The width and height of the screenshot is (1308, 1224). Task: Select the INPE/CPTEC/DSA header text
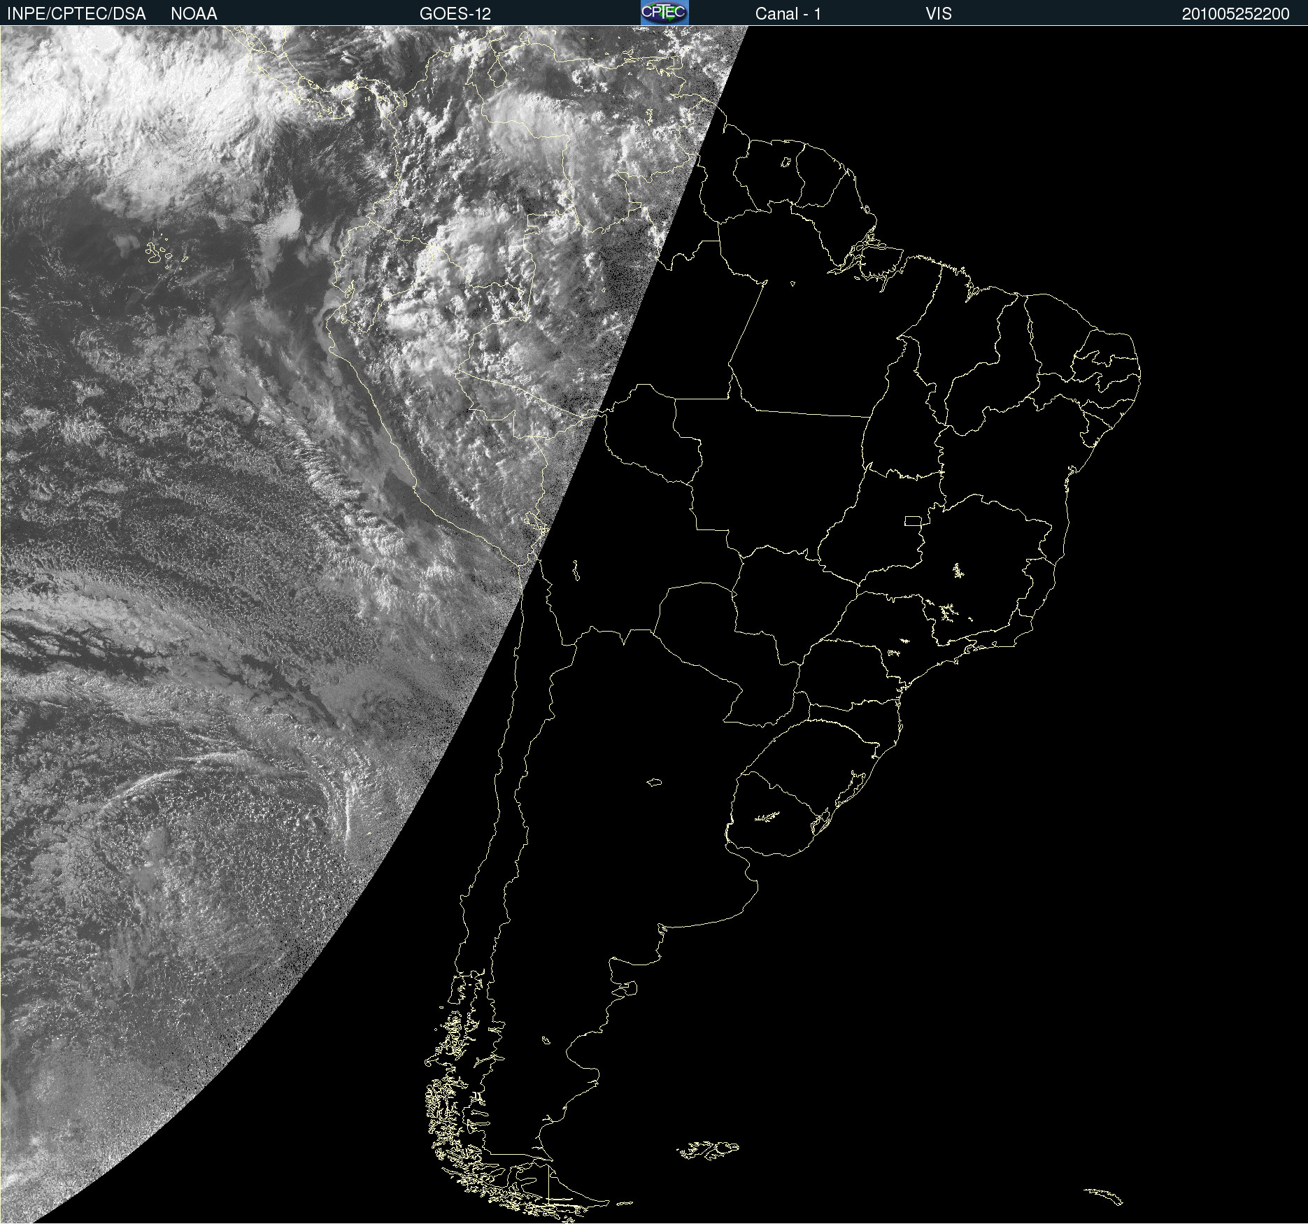[76, 14]
